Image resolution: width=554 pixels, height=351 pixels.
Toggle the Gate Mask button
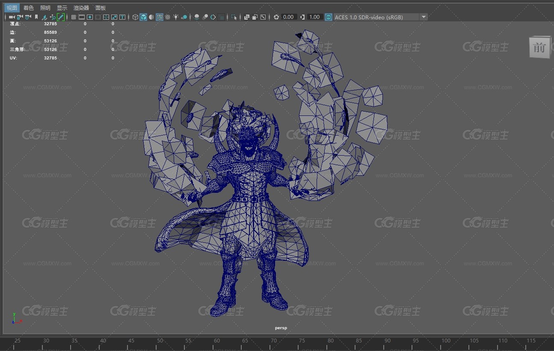98,17
